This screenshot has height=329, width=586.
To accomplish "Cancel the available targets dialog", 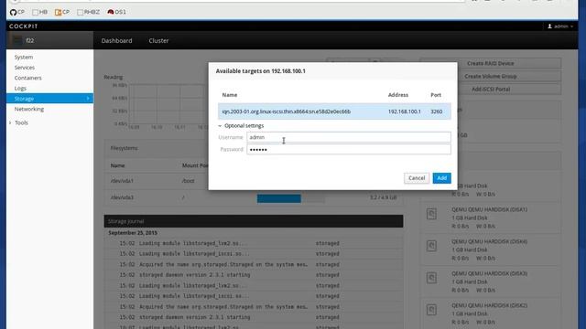I will point(417,178).
